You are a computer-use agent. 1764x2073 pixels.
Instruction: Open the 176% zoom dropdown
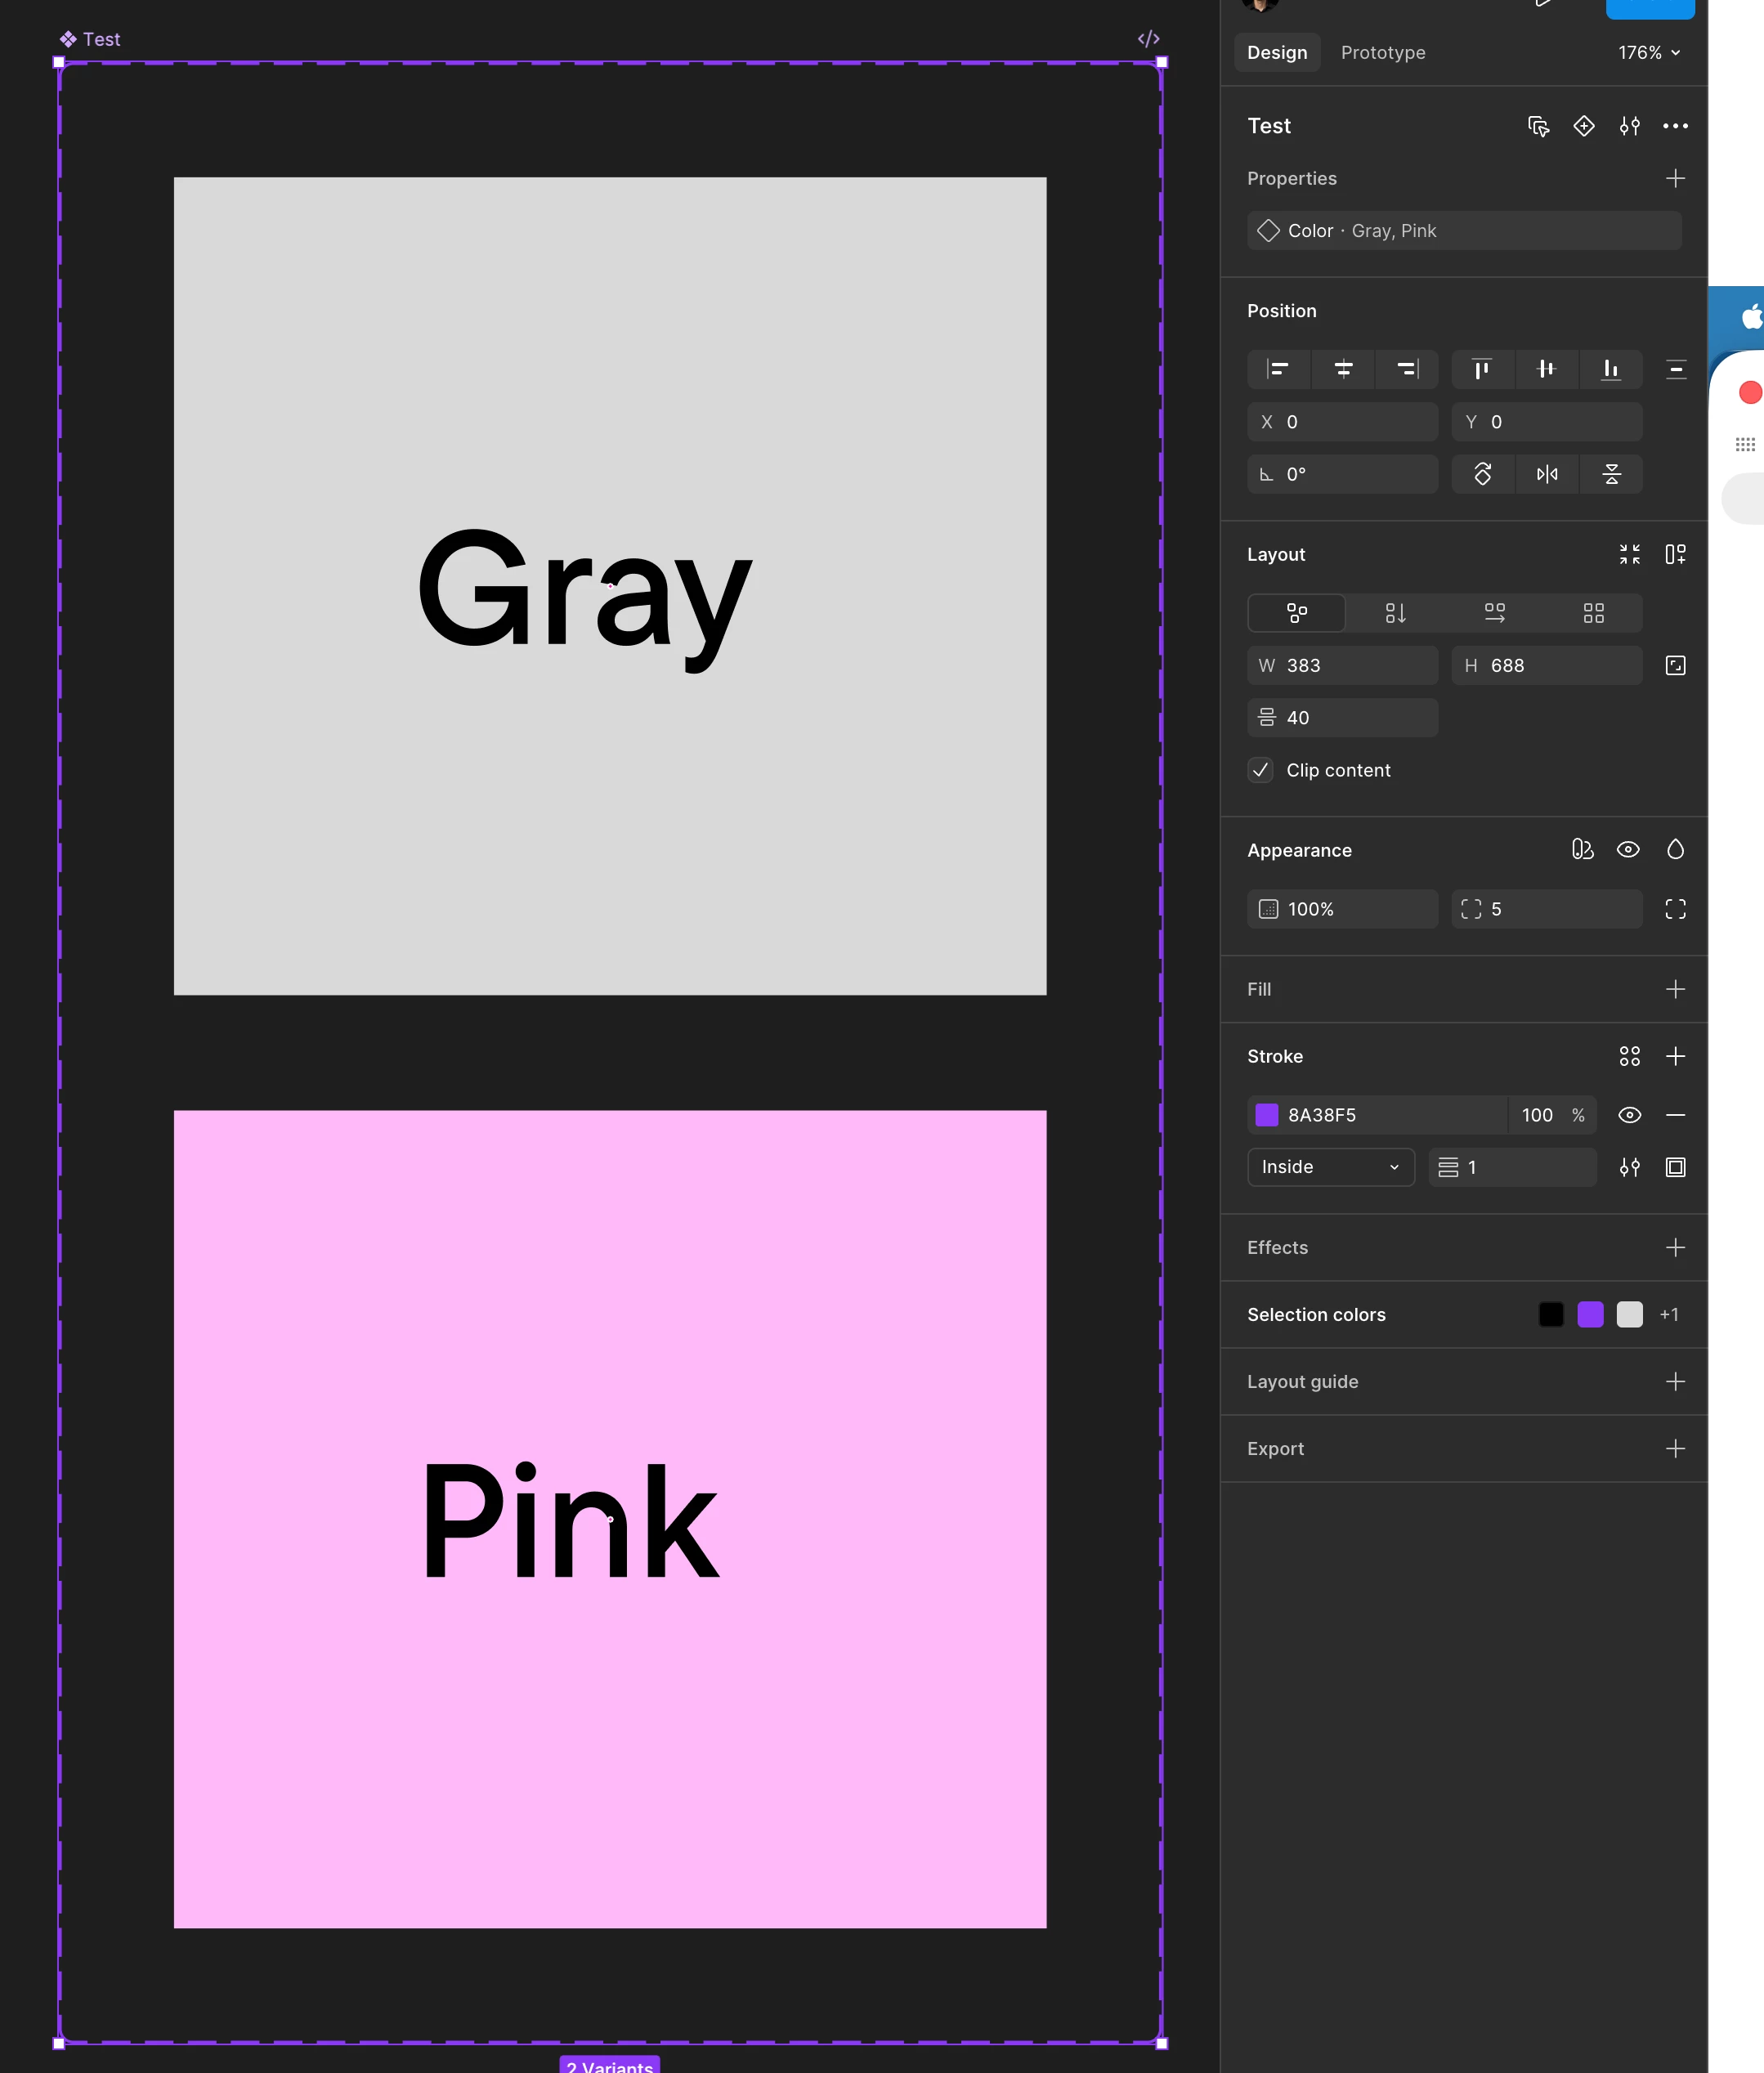(x=1649, y=52)
